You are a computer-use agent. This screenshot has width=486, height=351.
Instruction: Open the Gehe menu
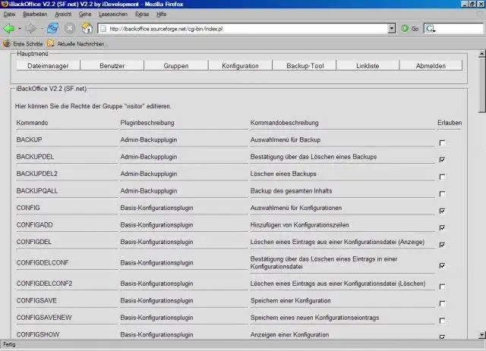[85, 14]
